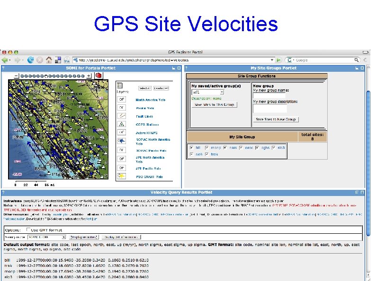The width and height of the screenshot is (376, 281).
Task: Click in the My new group description field
Action: [270, 108]
